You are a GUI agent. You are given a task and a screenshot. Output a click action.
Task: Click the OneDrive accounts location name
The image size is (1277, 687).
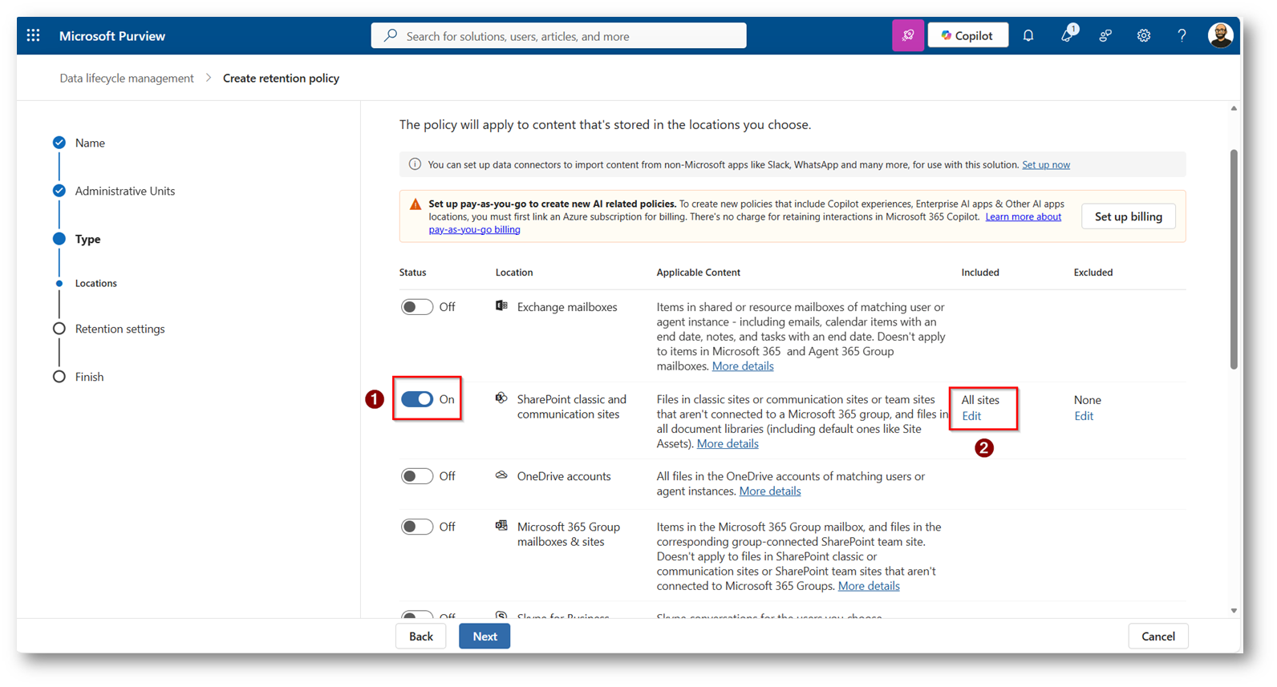pyautogui.click(x=564, y=476)
